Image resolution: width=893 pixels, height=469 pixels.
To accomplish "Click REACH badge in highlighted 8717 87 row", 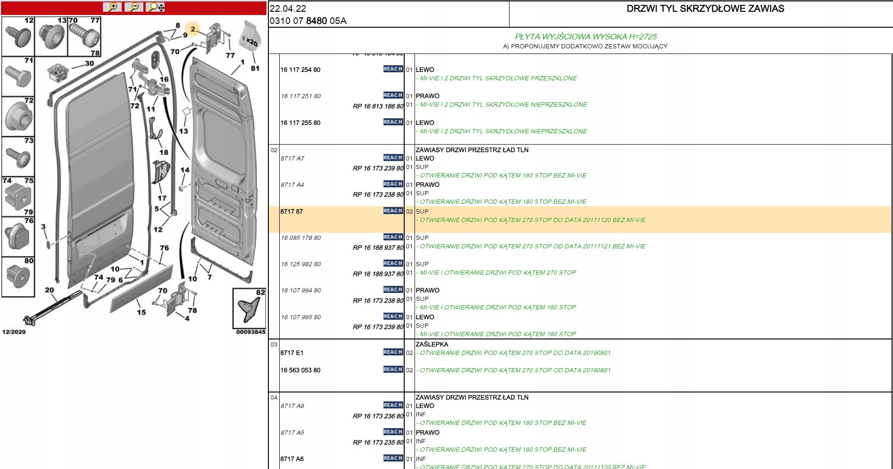I will pyautogui.click(x=393, y=211).
